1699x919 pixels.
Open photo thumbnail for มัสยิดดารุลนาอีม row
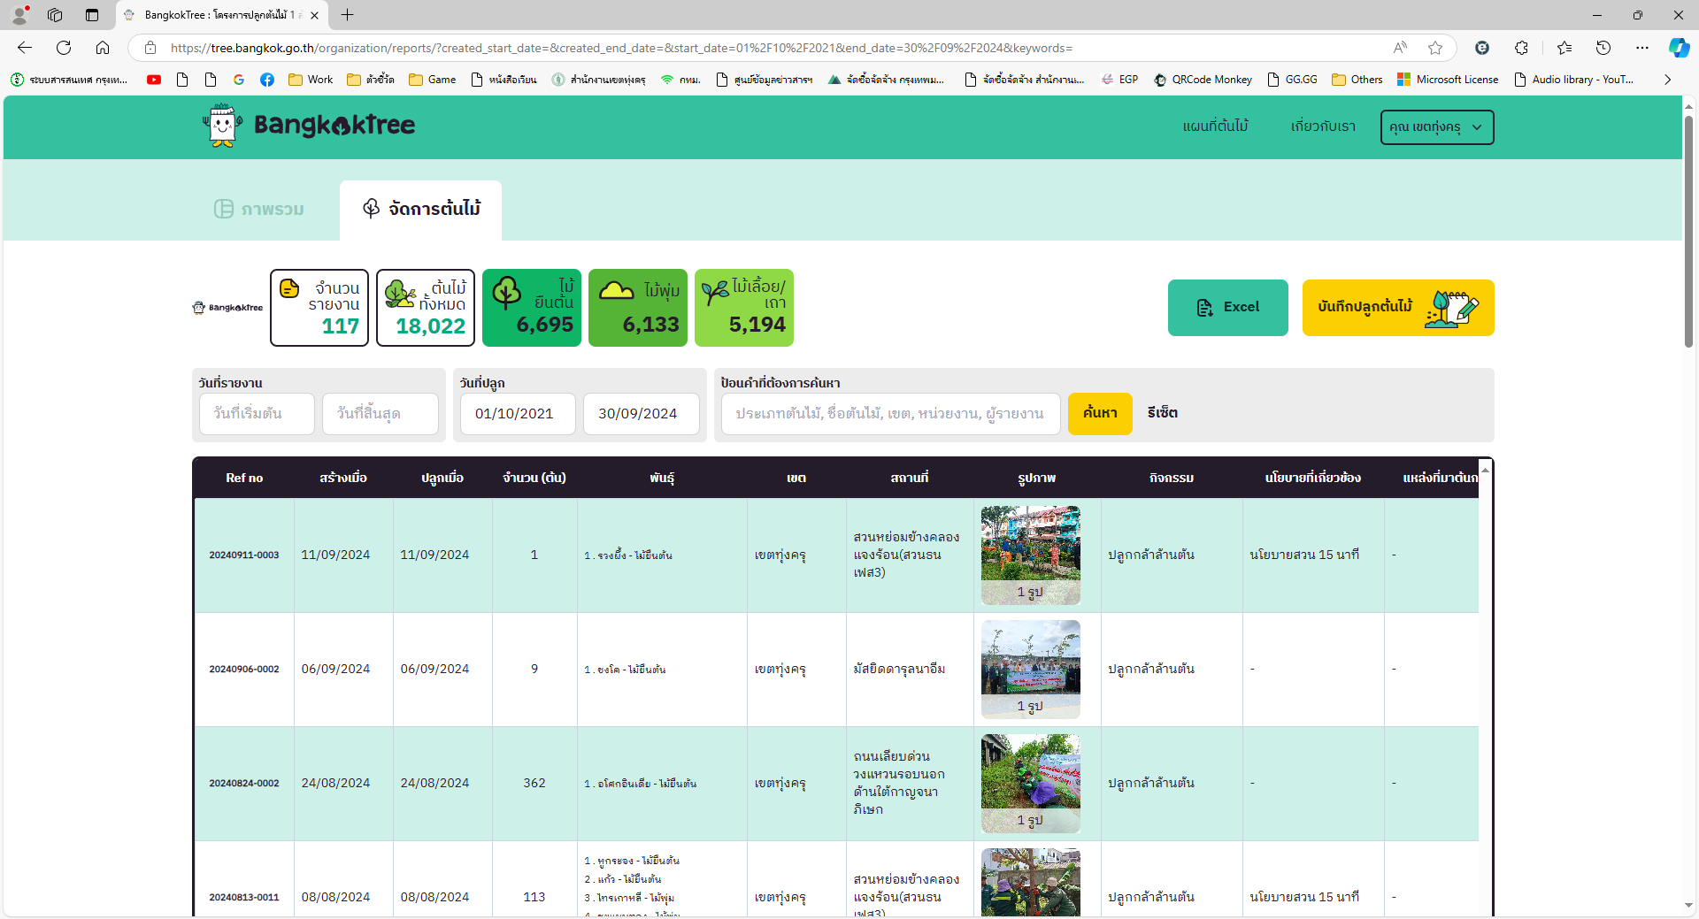pos(1030,669)
